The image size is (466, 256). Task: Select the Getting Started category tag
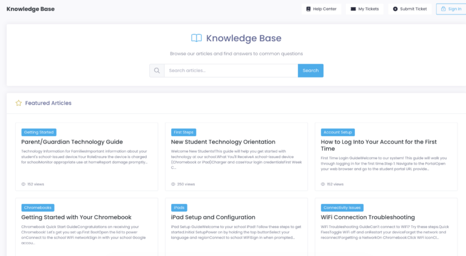point(39,132)
